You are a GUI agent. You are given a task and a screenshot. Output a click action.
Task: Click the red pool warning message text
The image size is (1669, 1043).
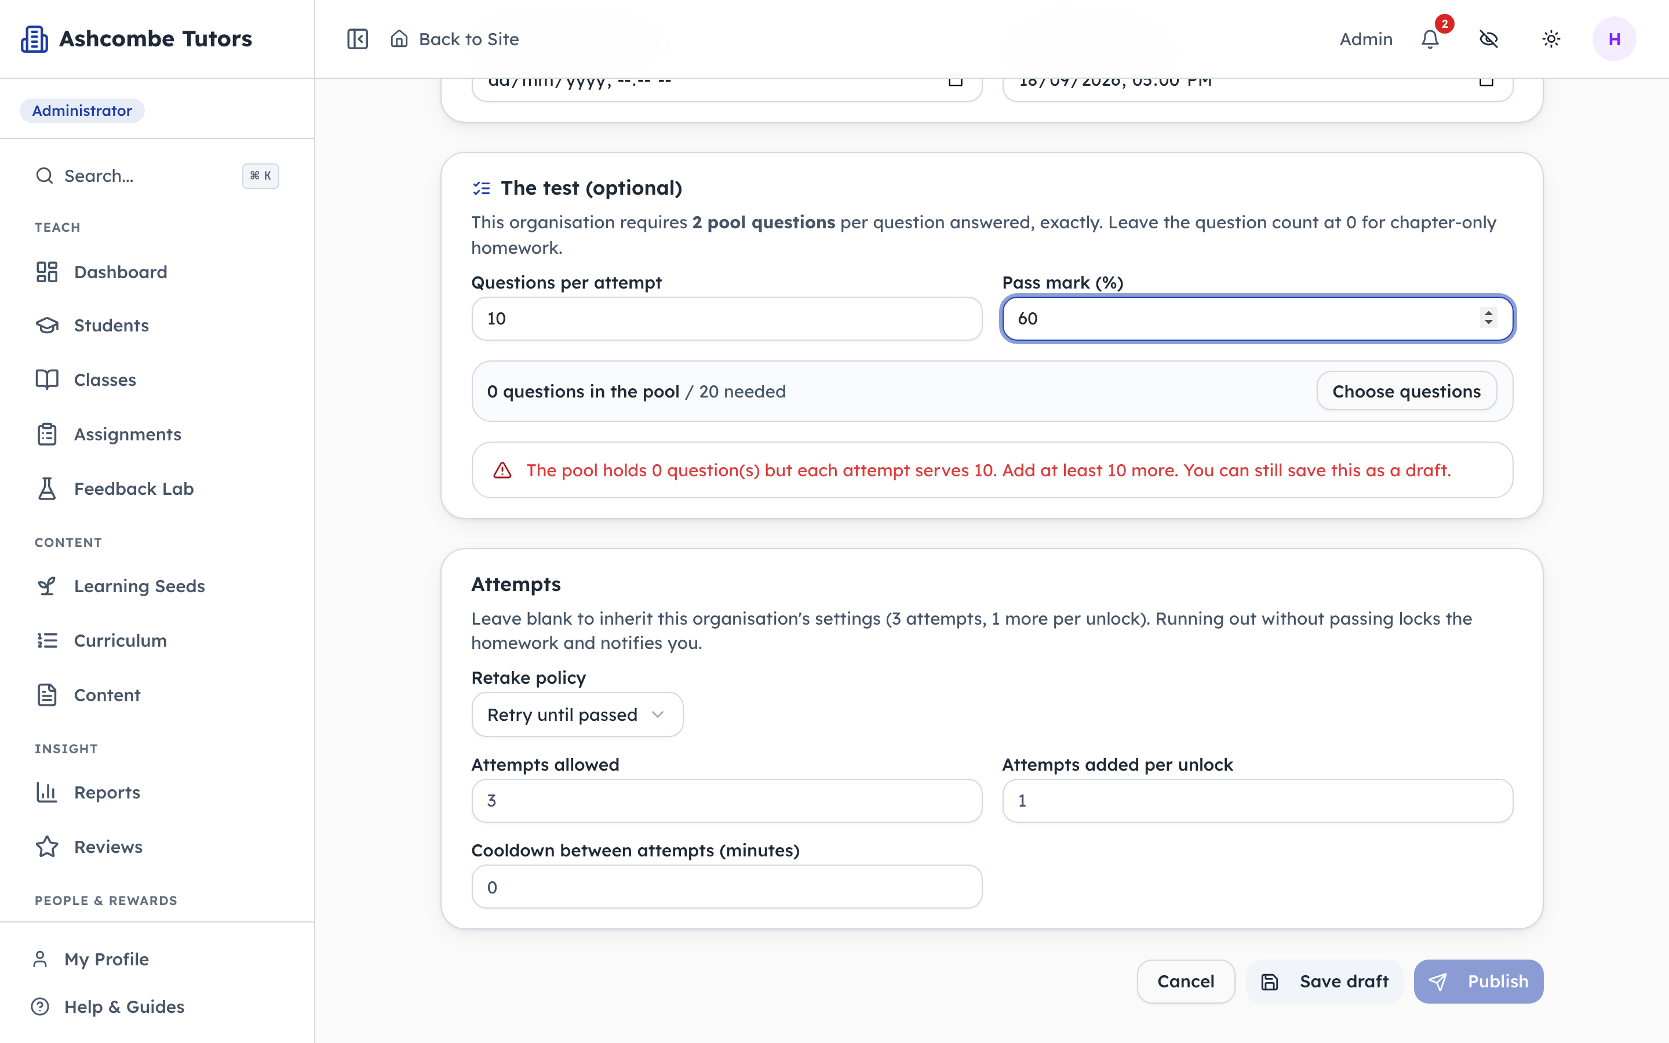click(x=989, y=471)
